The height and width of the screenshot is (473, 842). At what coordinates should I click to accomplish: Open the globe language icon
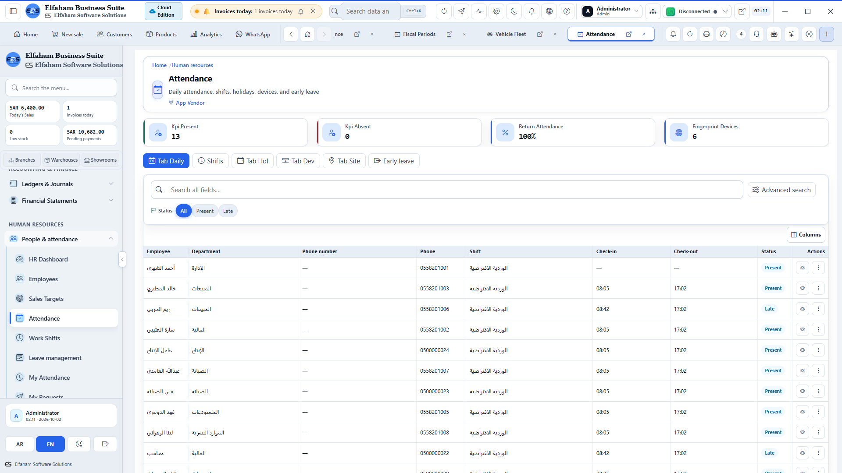coord(549,11)
